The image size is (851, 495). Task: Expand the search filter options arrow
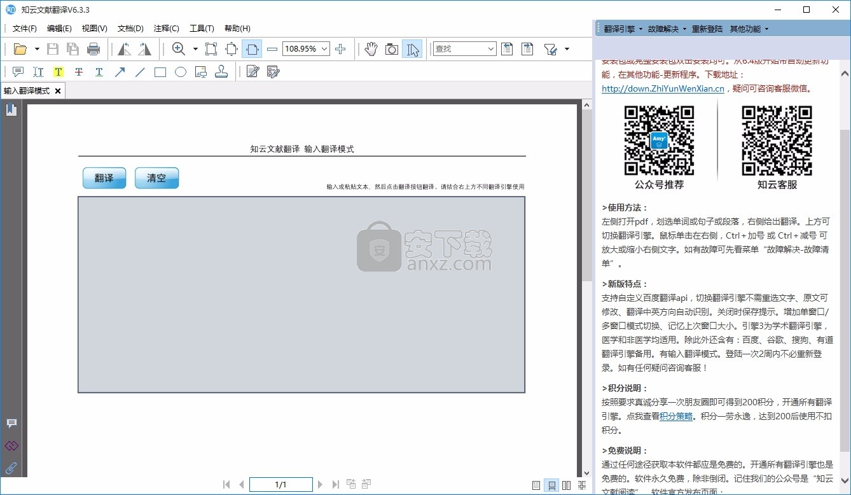pyautogui.click(x=567, y=49)
